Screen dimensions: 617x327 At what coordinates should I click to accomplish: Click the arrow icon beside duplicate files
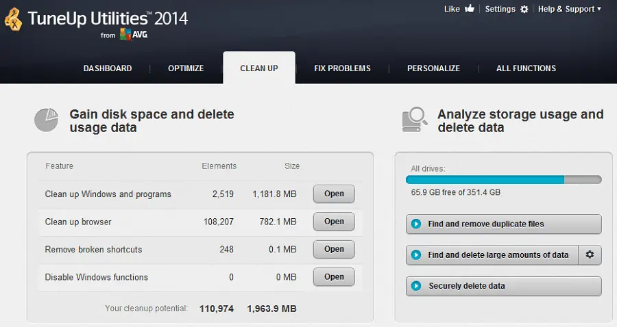(416, 224)
